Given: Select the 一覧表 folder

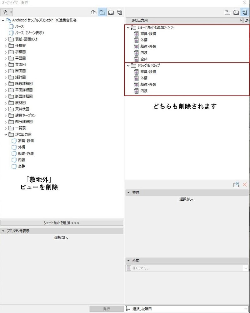Looking at the screenshot, I should (x=20, y=128).
